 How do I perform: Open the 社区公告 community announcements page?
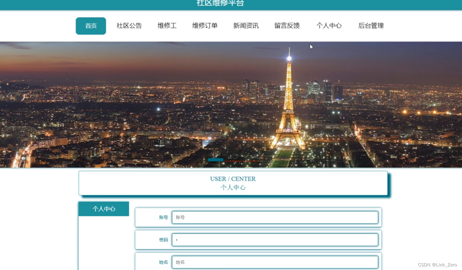coord(129,26)
